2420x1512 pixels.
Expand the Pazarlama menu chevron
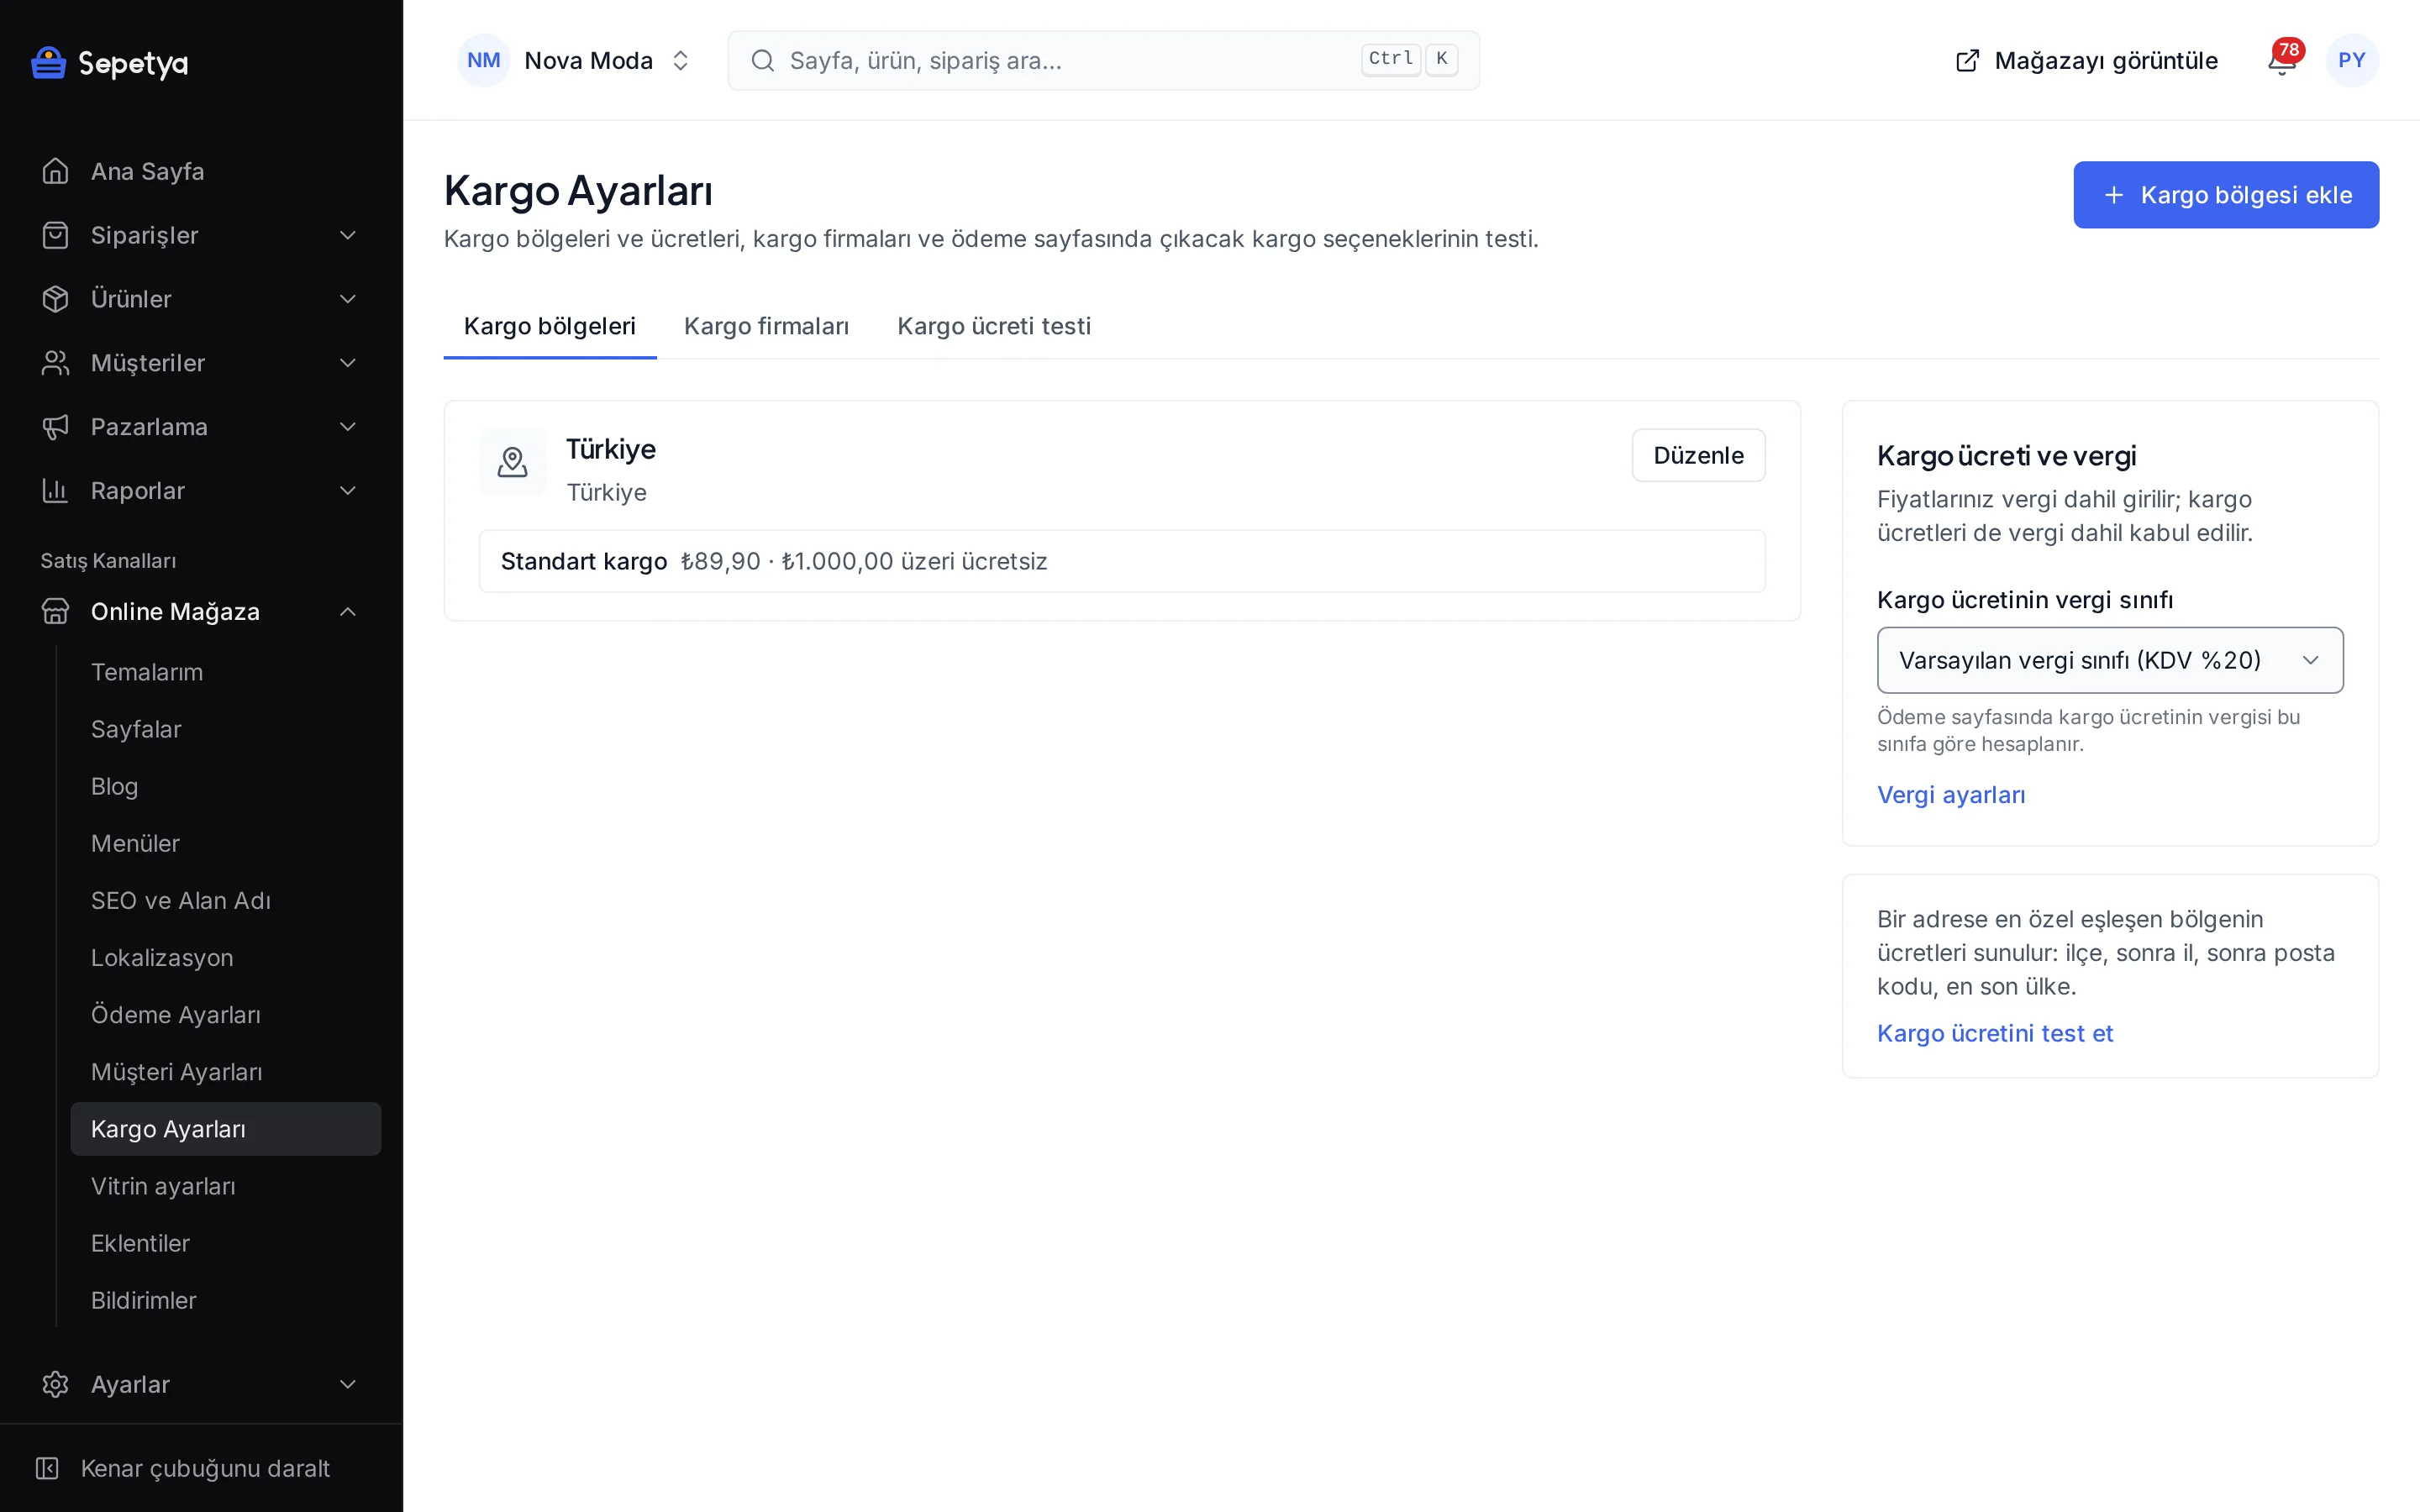348,427
